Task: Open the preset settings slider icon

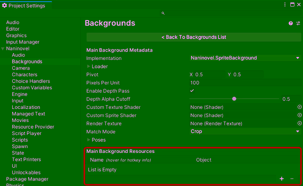Action: 298,23
